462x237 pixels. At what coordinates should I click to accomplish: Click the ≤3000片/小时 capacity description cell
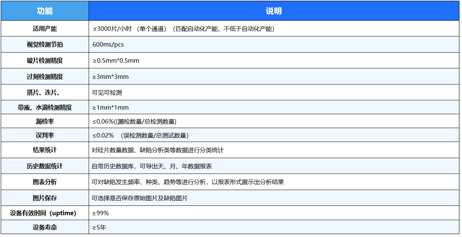point(183,29)
